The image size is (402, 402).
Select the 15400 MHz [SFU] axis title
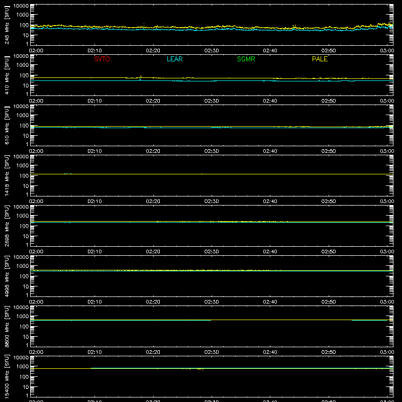click(7, 376)
